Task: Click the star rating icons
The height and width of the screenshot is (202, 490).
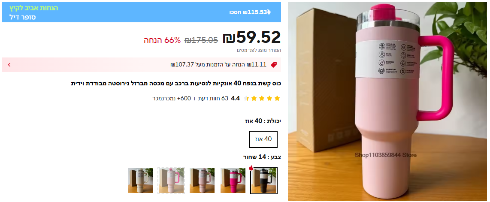Action: coord(261,99)
